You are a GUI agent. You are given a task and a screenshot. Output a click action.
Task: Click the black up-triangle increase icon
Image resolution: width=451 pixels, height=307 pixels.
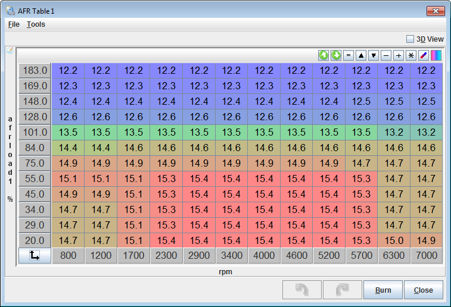361,55
